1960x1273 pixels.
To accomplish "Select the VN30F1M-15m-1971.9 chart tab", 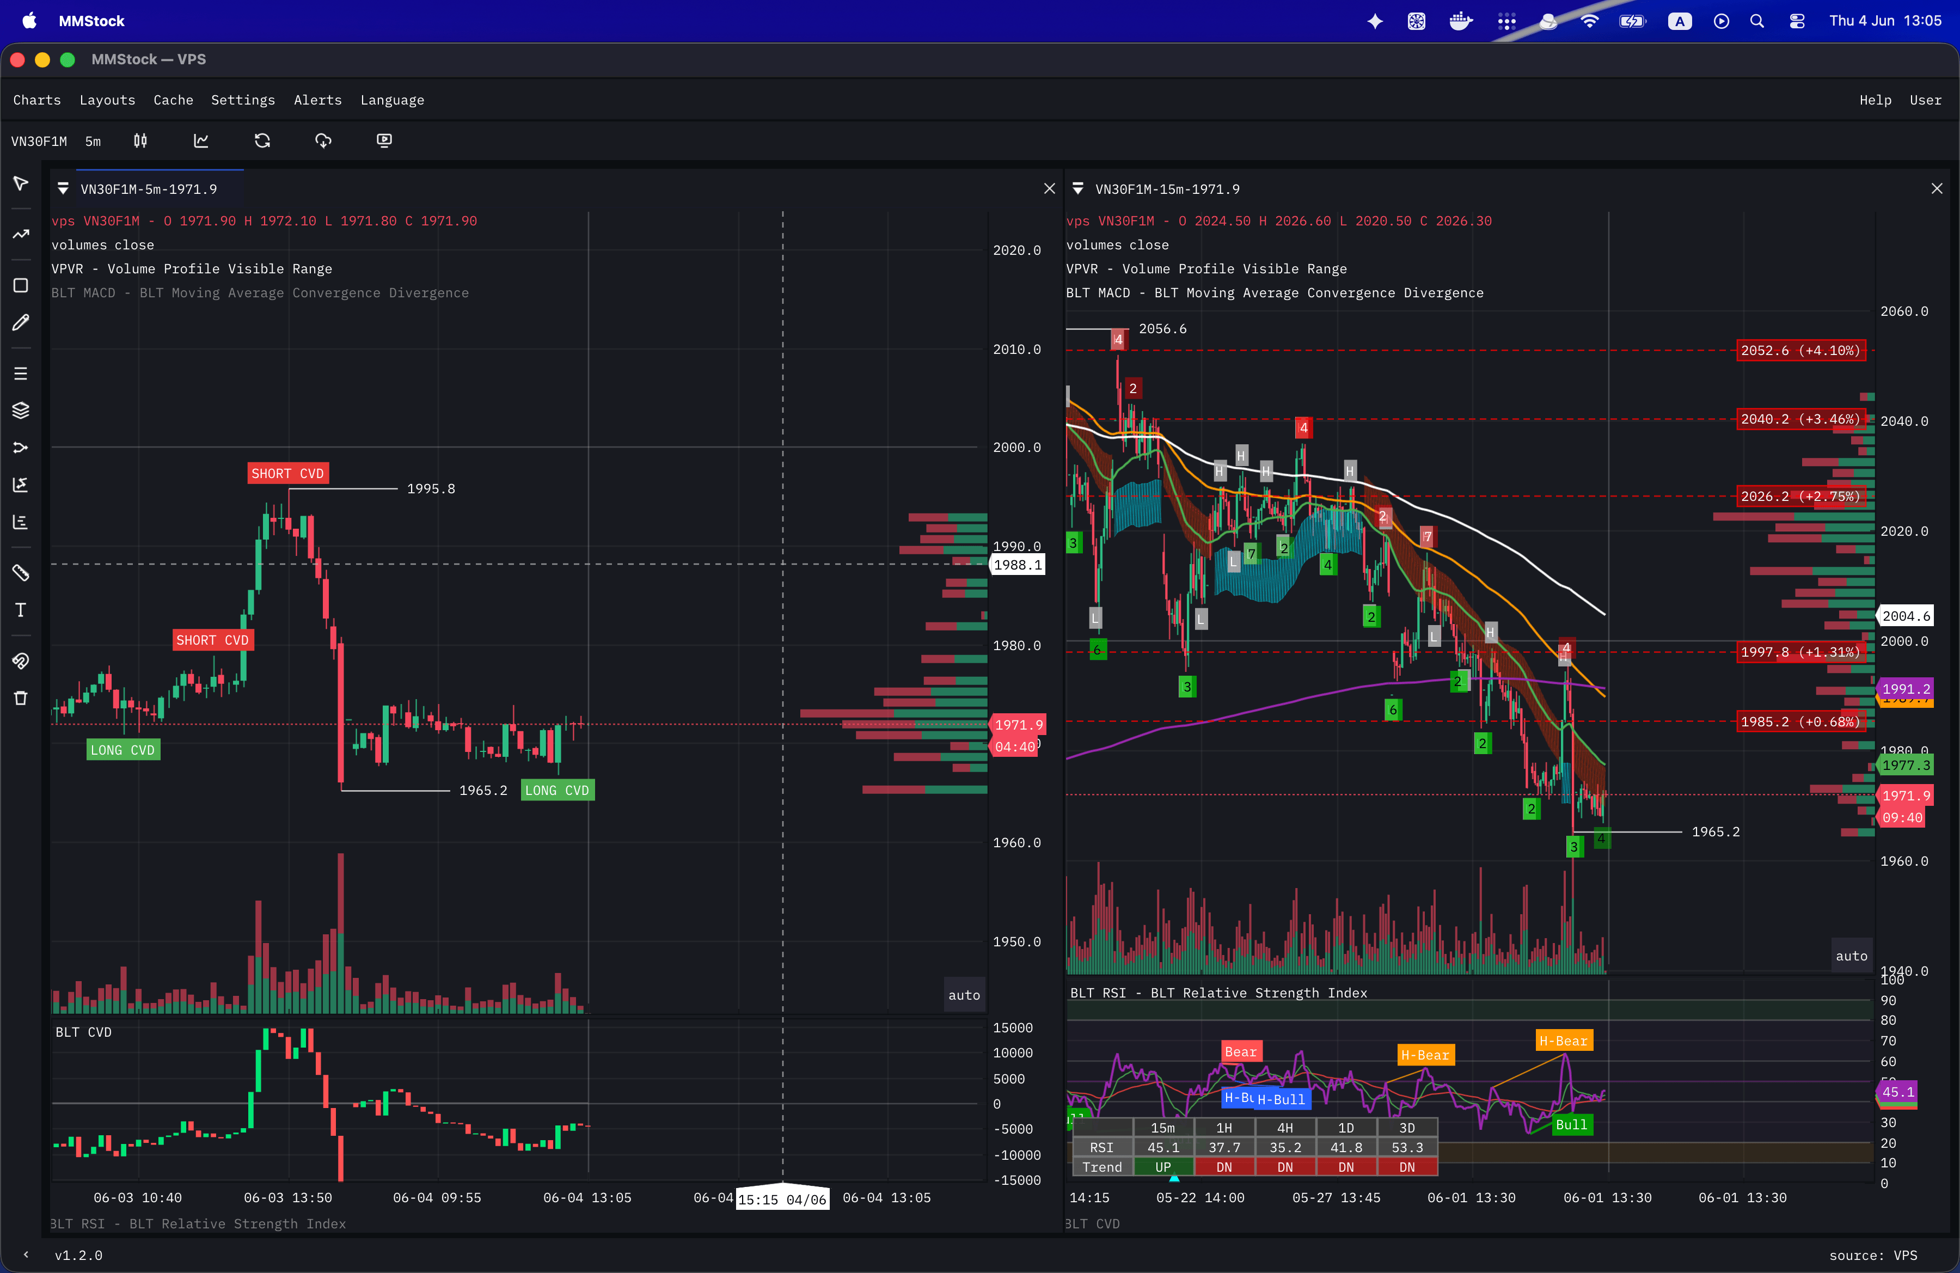I will coord(1167,189).
